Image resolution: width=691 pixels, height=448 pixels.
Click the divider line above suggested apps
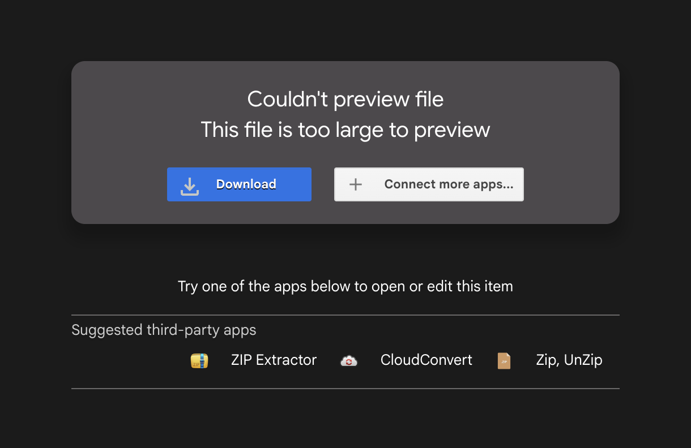[345, 315]
